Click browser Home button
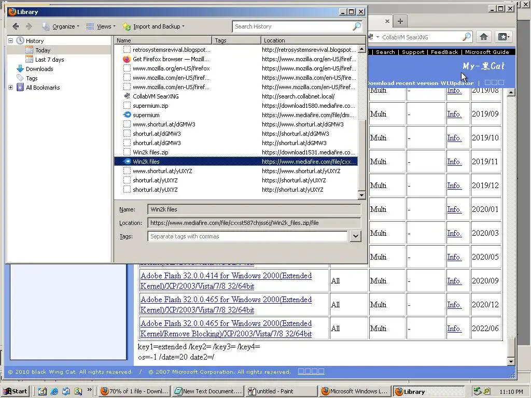Viewport: 531px width, 398px height. click(x=484, y=37)
